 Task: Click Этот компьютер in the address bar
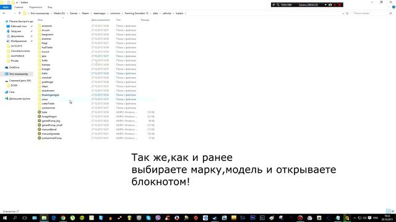(x=40, y=14)
